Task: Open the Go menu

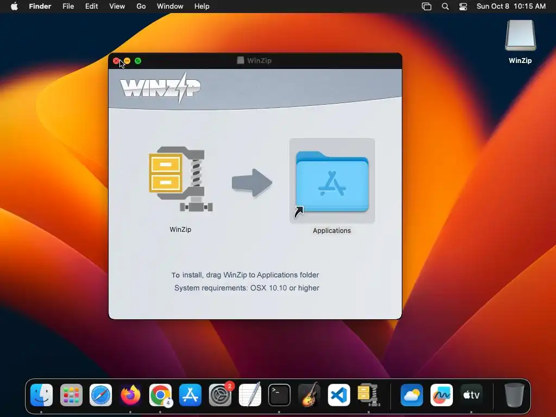Action: [x=141, y=7]
